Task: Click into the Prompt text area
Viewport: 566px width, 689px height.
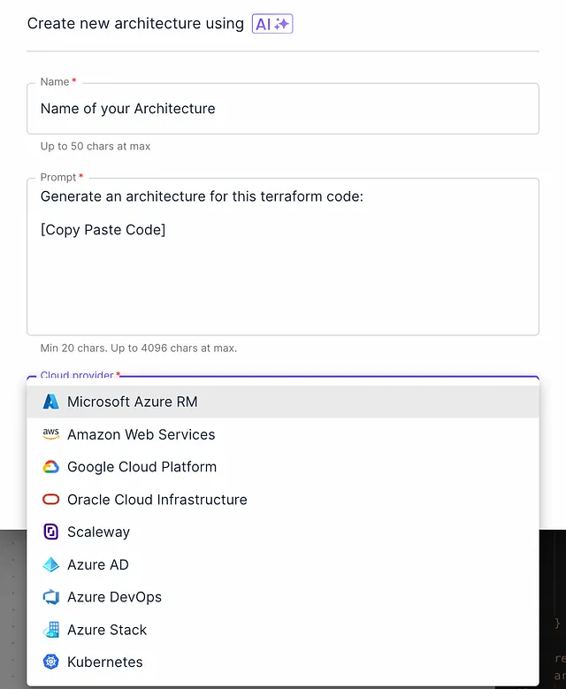Action: (x=283, y=256)
